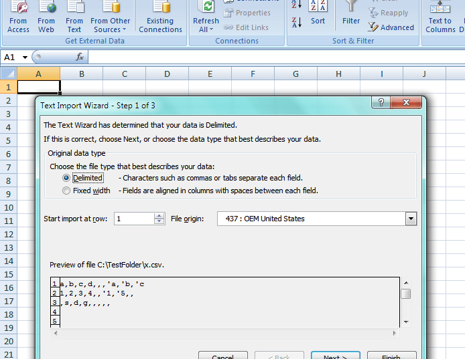
Task: Select column header C
Action: pyautogui.click(x=125, y=74)
